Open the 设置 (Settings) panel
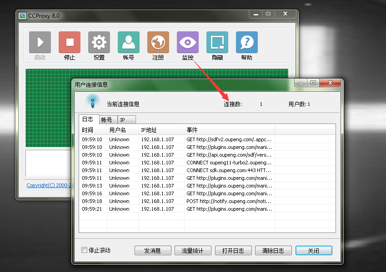Viewport: 386px width, 272px height. click(99, 42)
